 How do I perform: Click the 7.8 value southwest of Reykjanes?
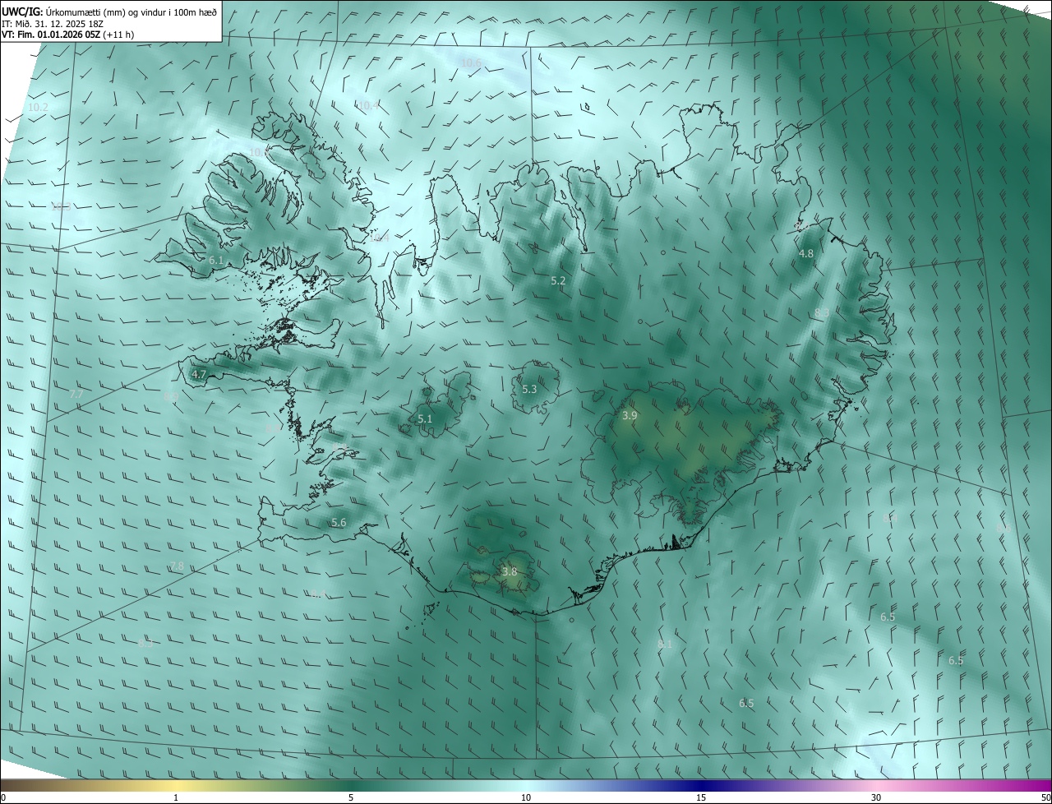coord(177,566)
